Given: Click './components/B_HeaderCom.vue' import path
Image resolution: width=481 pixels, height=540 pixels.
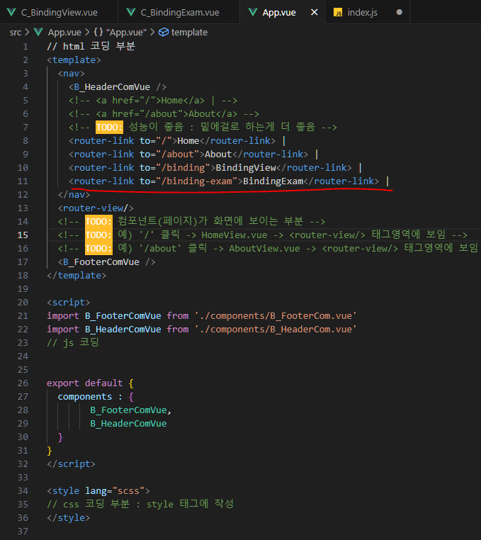Looking at the screenshot, I should point(276,330).
